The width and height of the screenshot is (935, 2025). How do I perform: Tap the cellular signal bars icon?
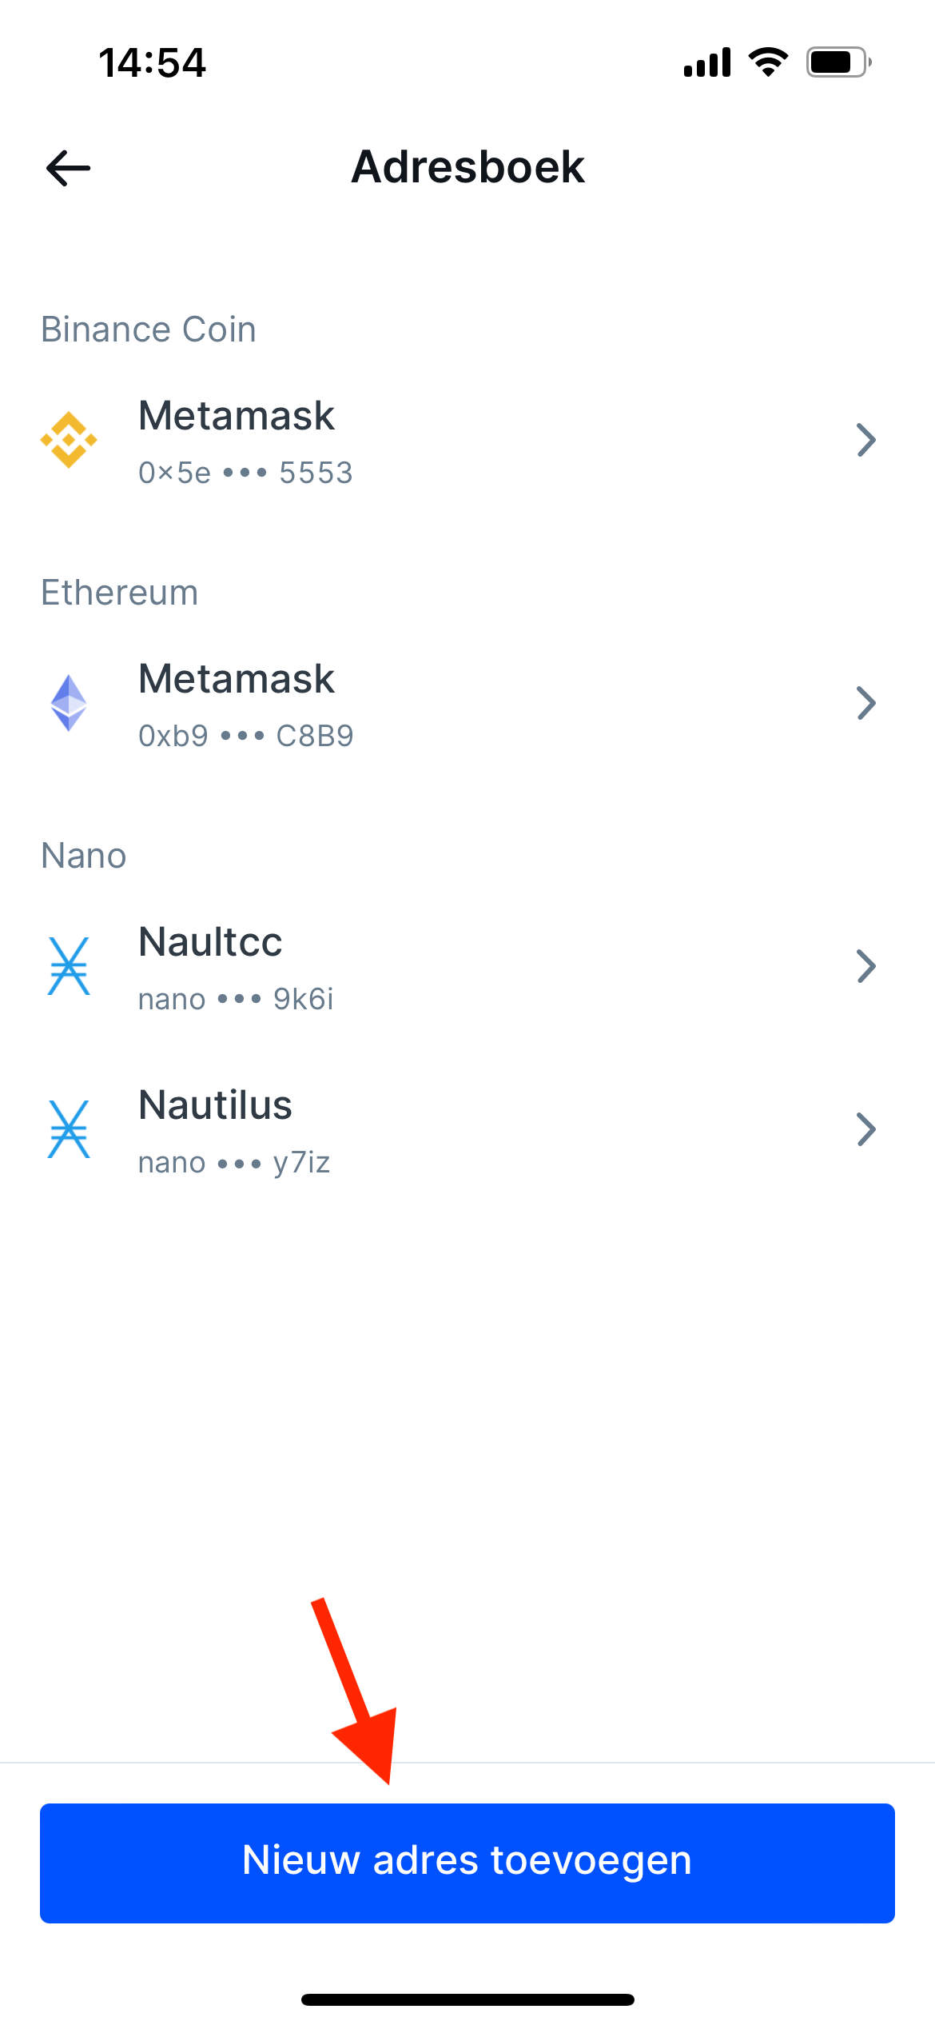coord(707,62)
